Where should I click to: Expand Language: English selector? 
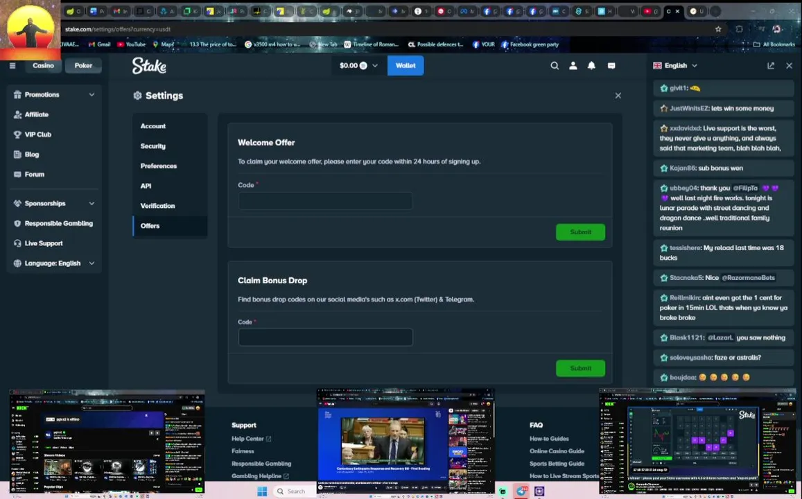[x=54, y=263]
